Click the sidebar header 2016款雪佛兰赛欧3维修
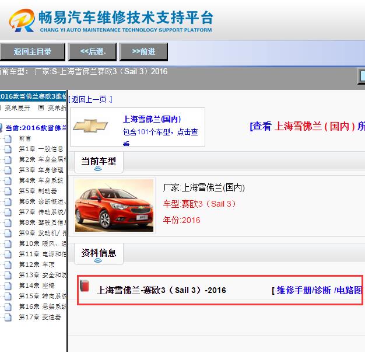The width and height of the screenshot is (365, 352). tap(33, 96)
